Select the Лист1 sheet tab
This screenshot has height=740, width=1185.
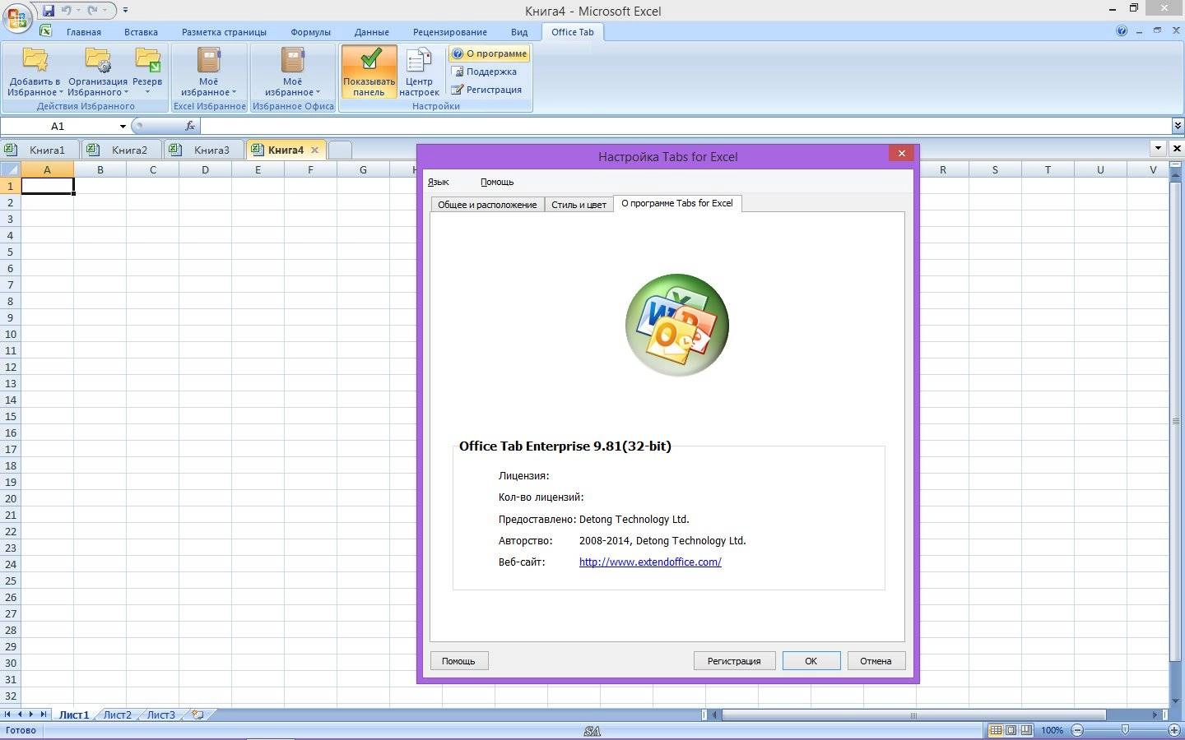coord(73,715)
